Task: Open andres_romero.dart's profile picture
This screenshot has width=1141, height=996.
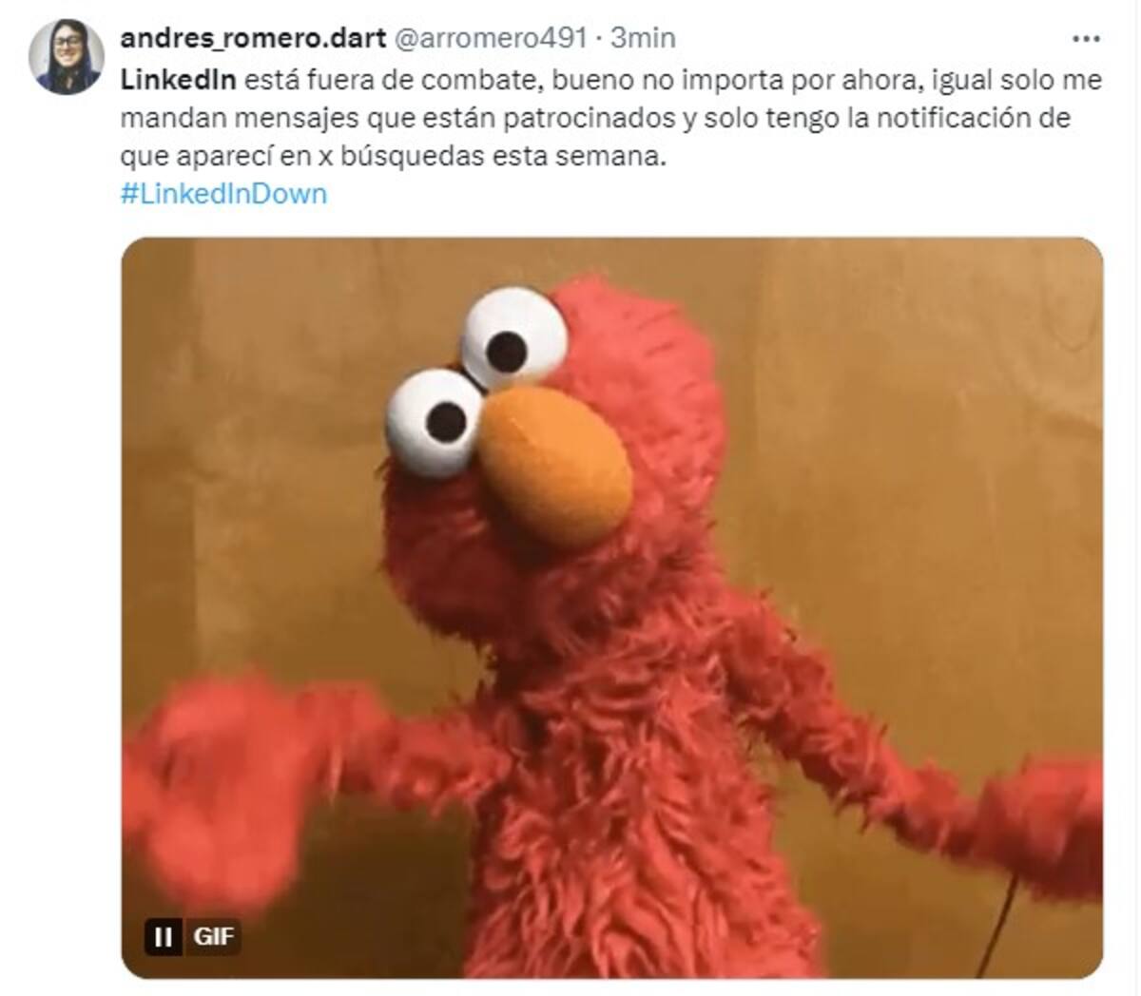Action: pos(66,56)
